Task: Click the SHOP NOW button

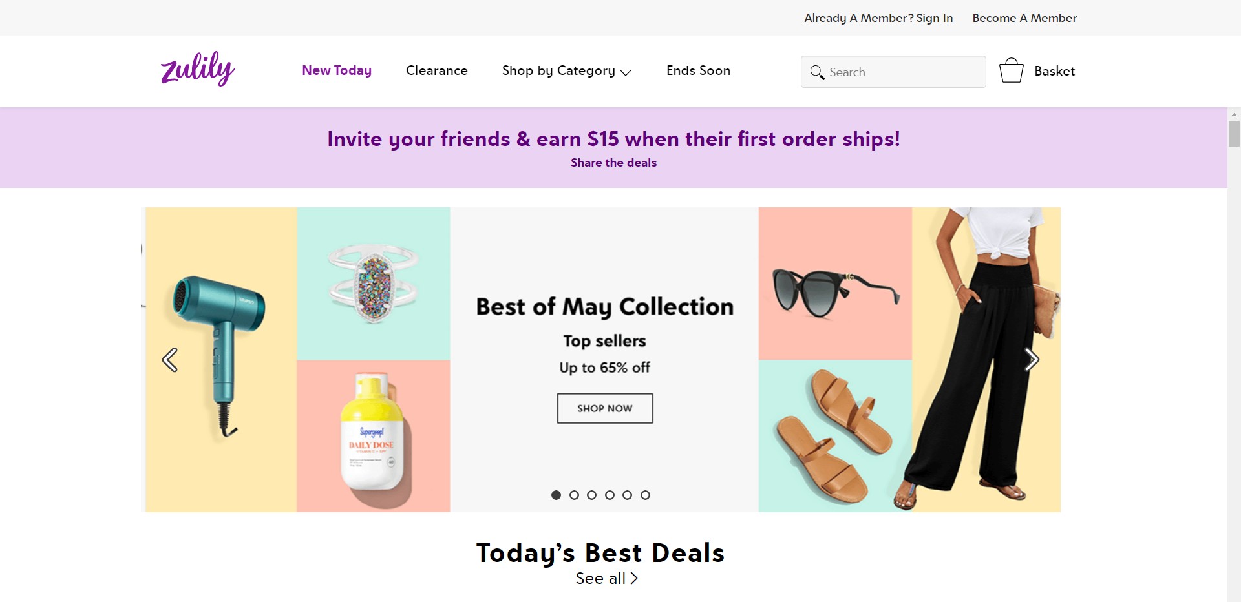Action: pyautogui.click(x=605, y=408)
